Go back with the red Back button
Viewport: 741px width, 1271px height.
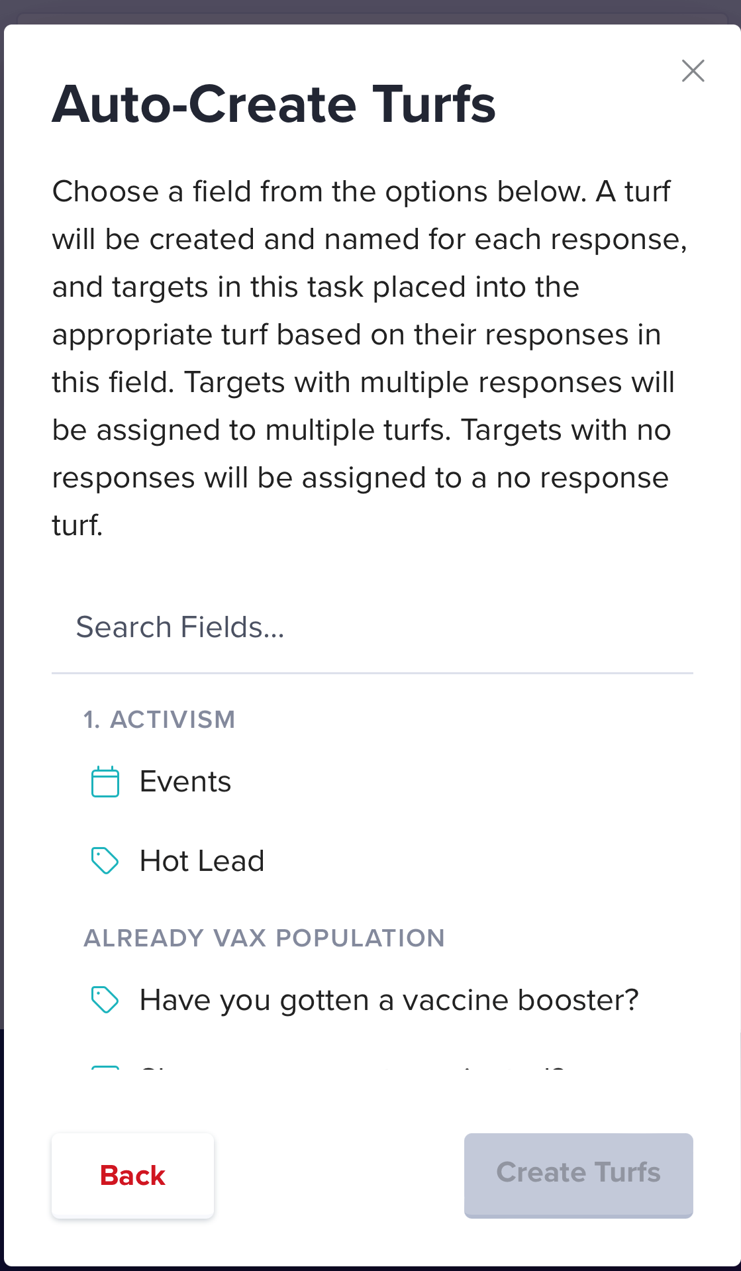pos(132,1176)
